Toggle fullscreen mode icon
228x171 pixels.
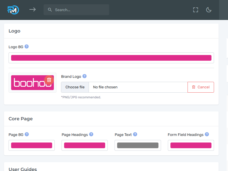[x=196, y=10]
